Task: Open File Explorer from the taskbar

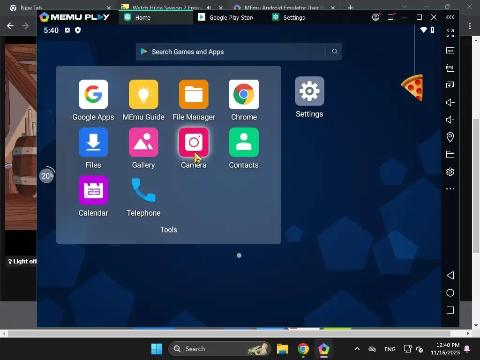Action: (283, 349)
